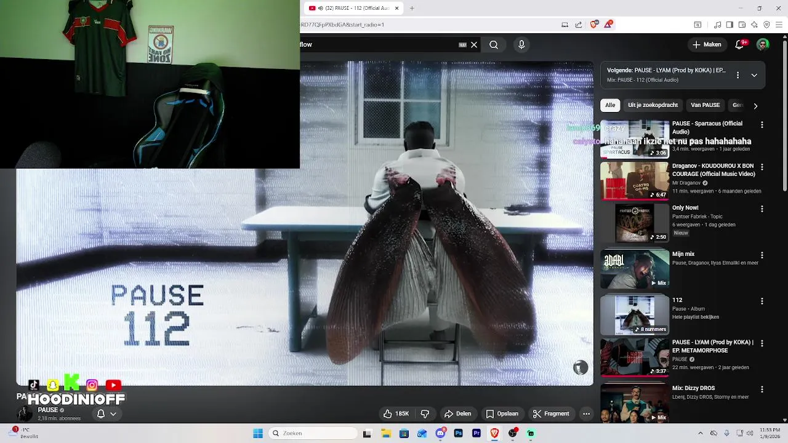Open the Brave hamburger main menu
This screenshot has width=788, height=443.
click(779, 25)
